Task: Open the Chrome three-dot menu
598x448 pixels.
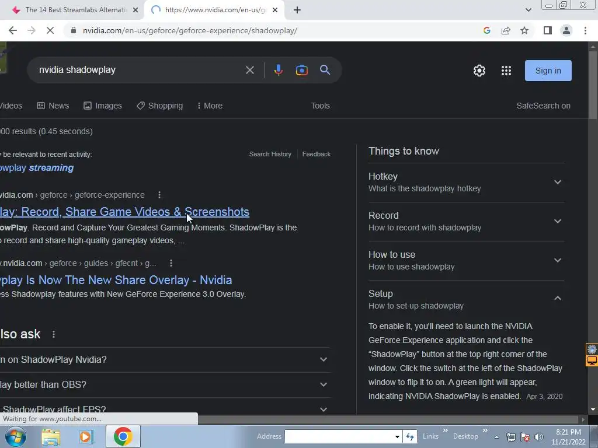Action: point(585,30)
